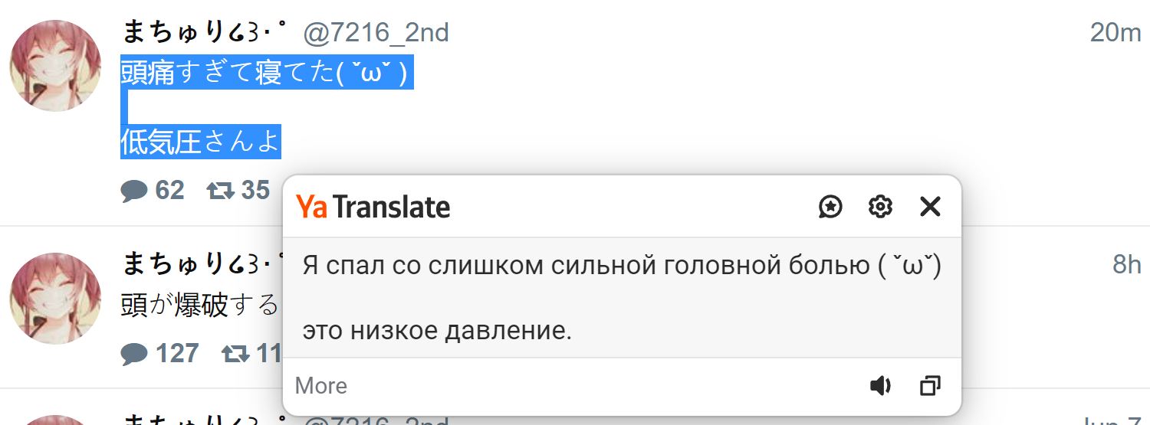The image size is (1150, 425).
Task: Retweet the first tweet with 35 retweets
Action: click(220, 190)
